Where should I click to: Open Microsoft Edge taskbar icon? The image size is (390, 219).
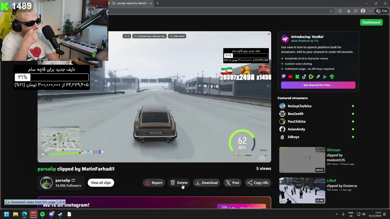click(24, 214)
